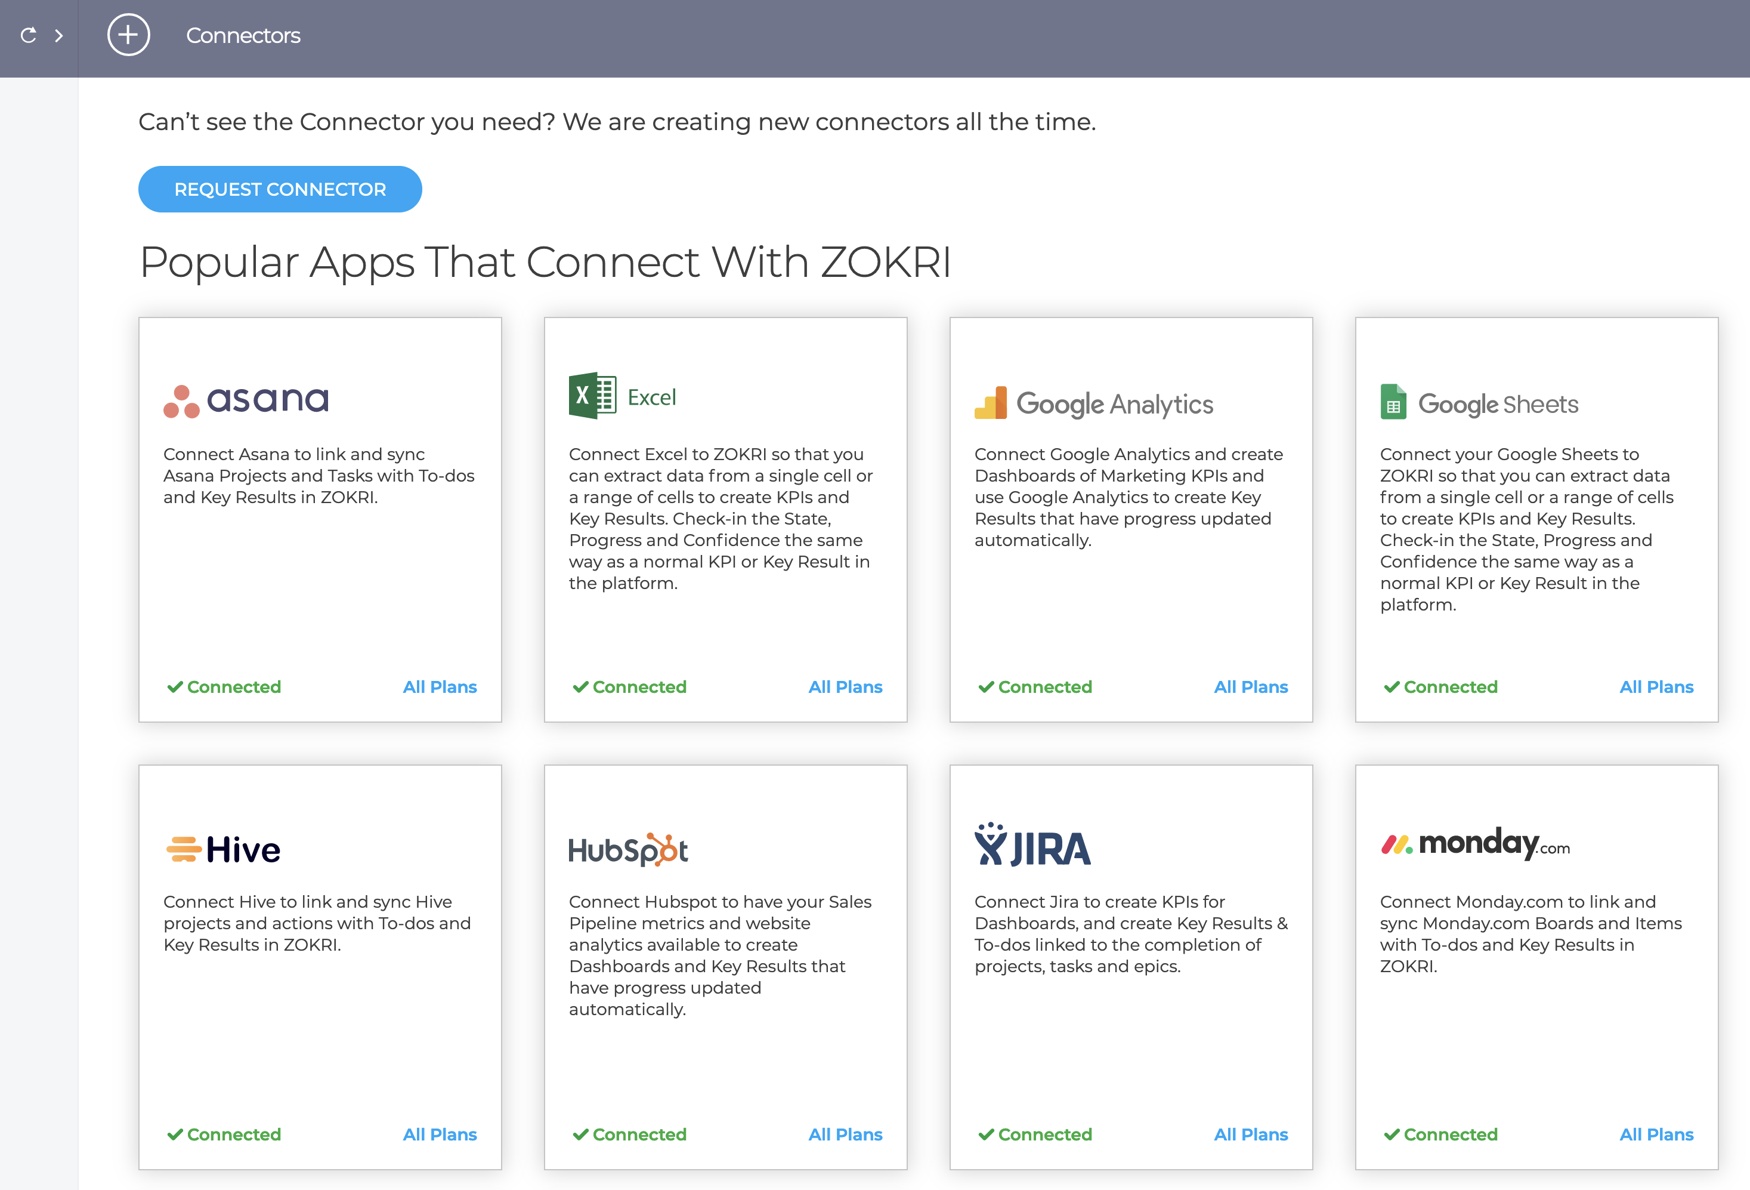Screen dimensions: 1750x1190
Task: Click the refresh arrow icon in header
Action: pos(29,35)
